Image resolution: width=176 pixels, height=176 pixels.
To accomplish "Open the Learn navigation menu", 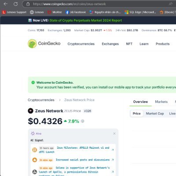I will coord(144,44).
